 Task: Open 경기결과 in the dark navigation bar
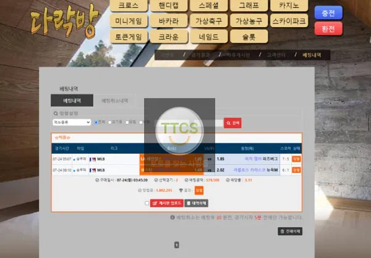click(200, 55)
